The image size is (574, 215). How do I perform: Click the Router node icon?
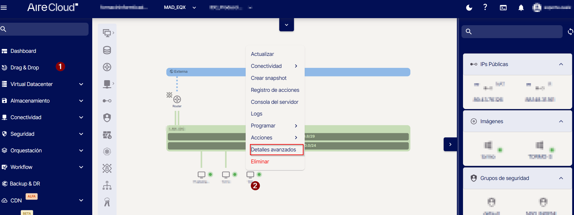coord(177,100)
